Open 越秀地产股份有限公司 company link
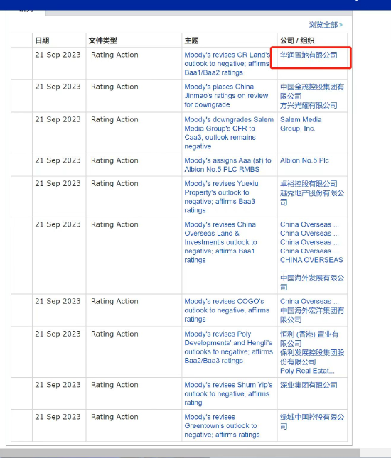This screenshot has height=458, width=391. point(312,197)
